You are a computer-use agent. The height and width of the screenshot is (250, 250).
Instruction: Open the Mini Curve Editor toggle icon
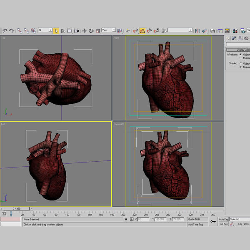point(4,214)
